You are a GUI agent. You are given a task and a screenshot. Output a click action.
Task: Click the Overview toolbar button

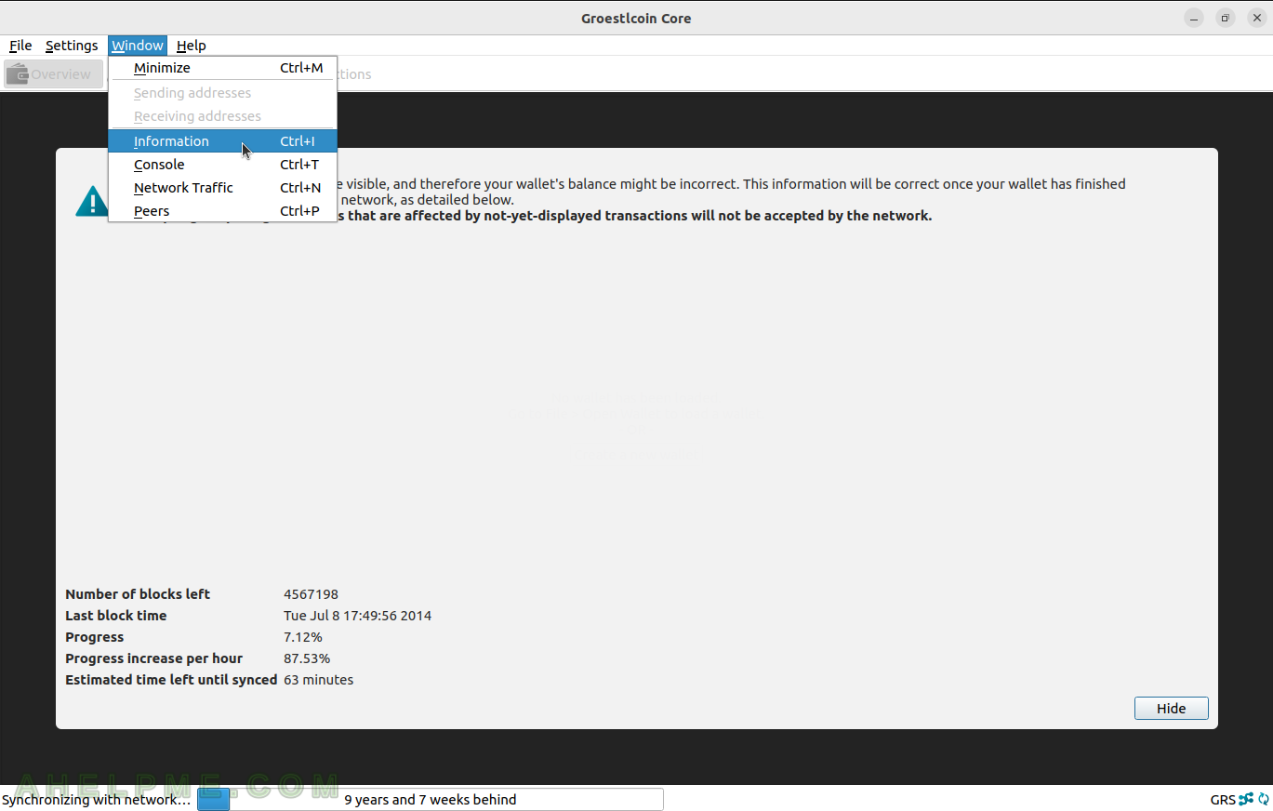(53, 74)
